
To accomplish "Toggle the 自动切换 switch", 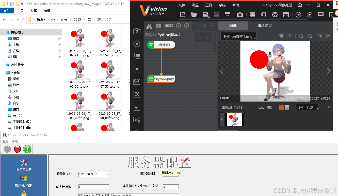I will point(284,107).
